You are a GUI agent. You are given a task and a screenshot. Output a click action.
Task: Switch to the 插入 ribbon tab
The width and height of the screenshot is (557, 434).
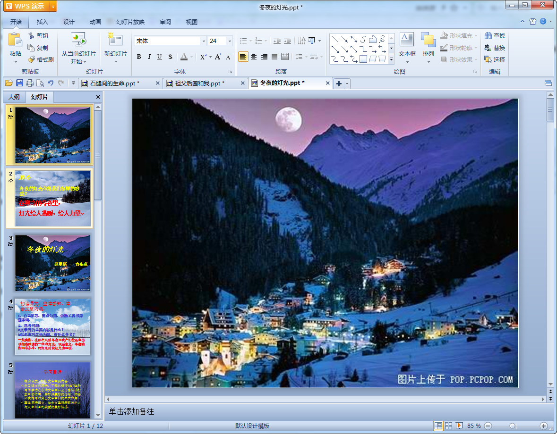click(x=42, y=22)
